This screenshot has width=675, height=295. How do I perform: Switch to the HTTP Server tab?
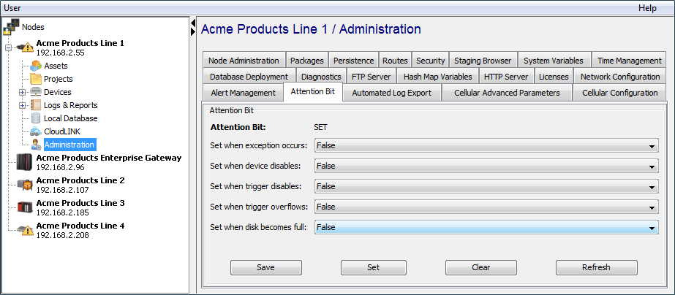point(506,77)
